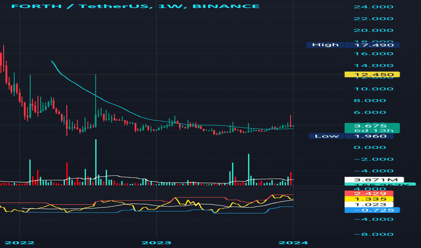This screenshot has height=248, width=421.
Task: Click the yellow 1.335 indicator value
Action: point(369,199)
